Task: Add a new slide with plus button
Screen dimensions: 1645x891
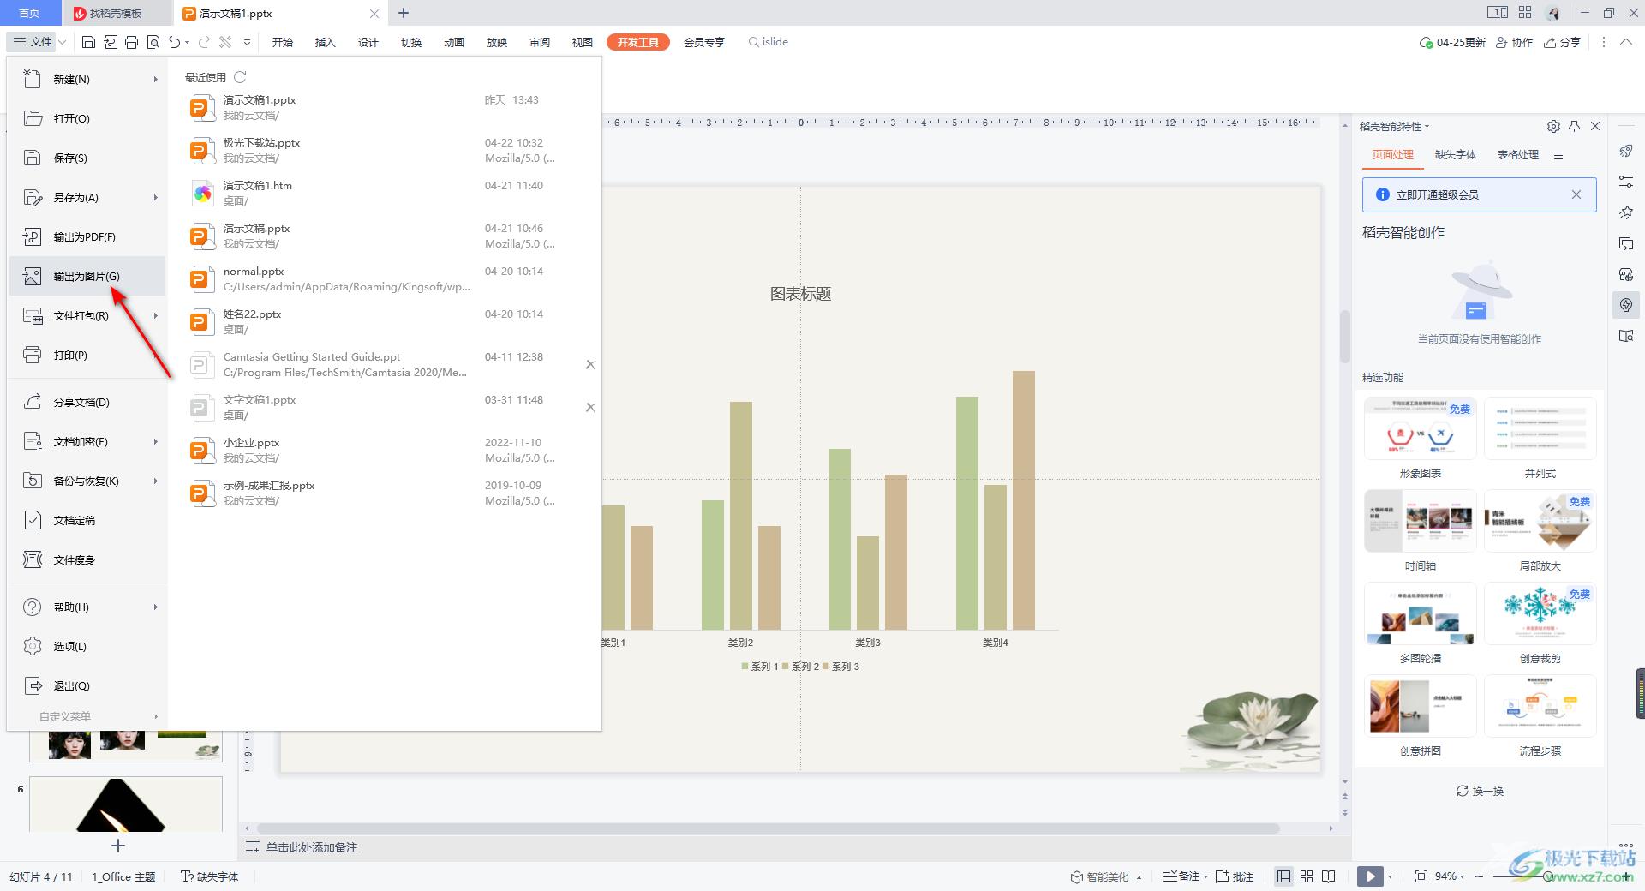Action: tap(118, 846)
